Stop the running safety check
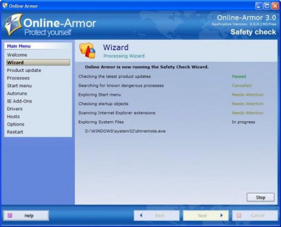This screenshot has height=227, width=281. (261, 197)
